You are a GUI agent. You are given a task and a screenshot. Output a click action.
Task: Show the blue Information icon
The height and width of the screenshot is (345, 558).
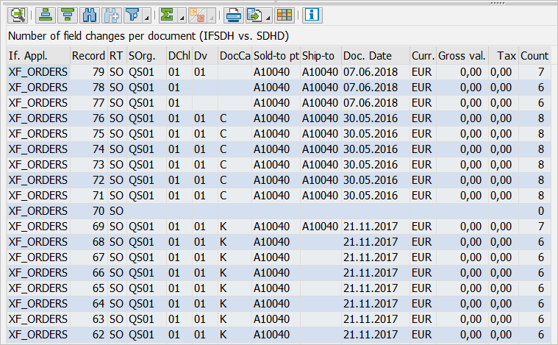[x=312, y=14]
